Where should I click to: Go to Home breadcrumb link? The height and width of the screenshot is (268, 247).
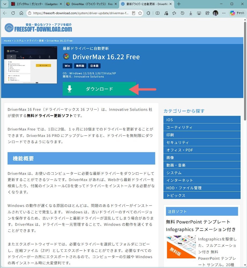[x=7, y=41]
